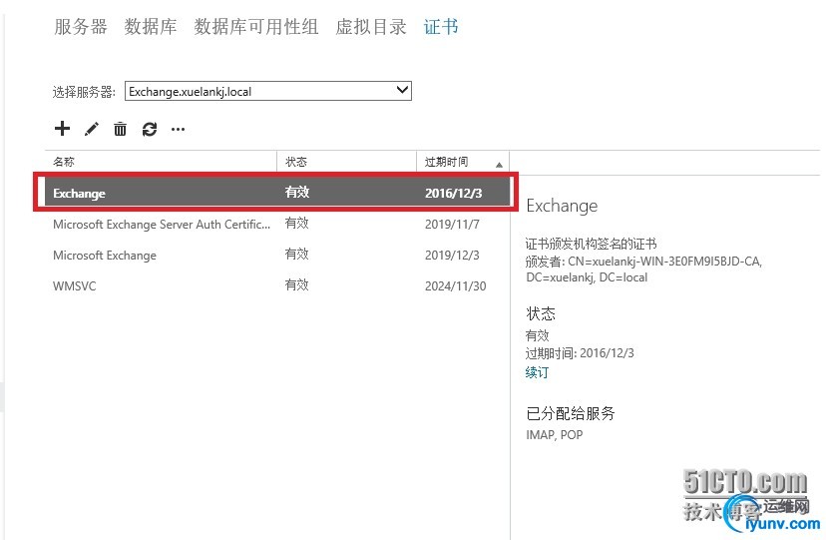Click expiry date 2019/11/7 cell
The width and height of the screenshot is (826, 540).
[x=452, y=224]
